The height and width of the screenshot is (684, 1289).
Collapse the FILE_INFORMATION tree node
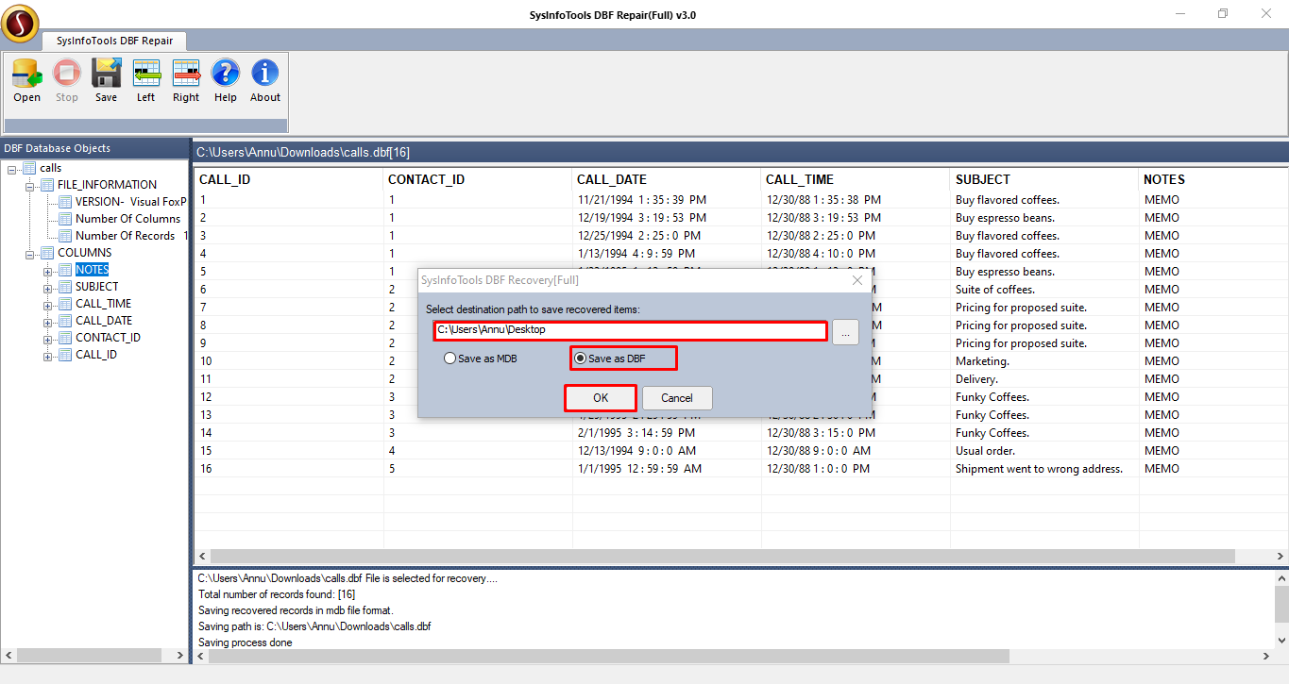coord(30,186)
